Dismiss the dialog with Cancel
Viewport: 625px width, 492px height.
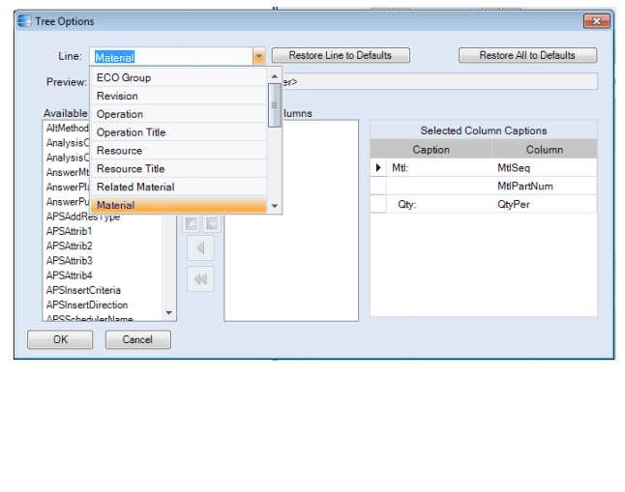tap(138, 340)
